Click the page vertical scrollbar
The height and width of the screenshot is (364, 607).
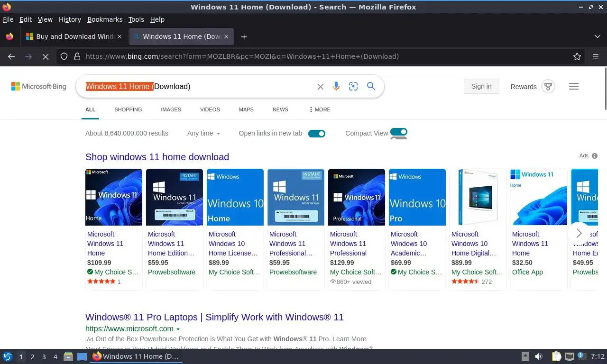[605, 89]
